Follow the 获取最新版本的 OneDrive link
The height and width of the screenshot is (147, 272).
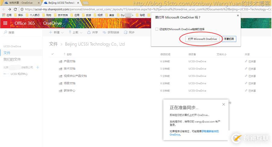pyautogui.click(x=210, y=131)
